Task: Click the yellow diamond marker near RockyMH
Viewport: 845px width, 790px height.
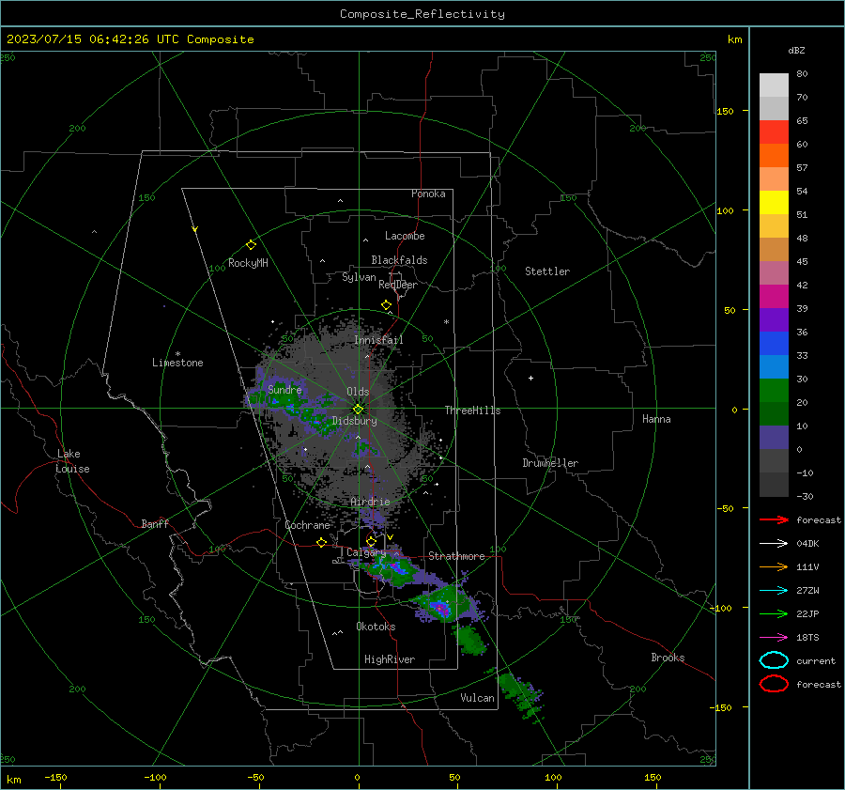Action: (251, 245)
